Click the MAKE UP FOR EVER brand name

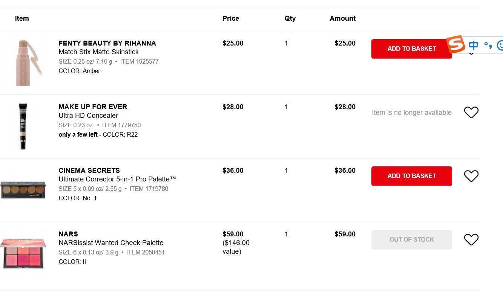(93, 107)
